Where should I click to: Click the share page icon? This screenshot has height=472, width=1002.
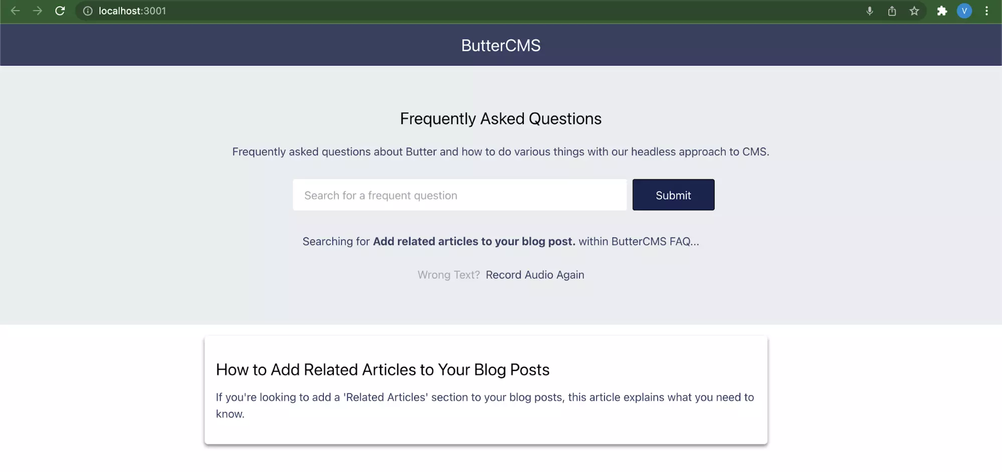click(x=892, y=11)
